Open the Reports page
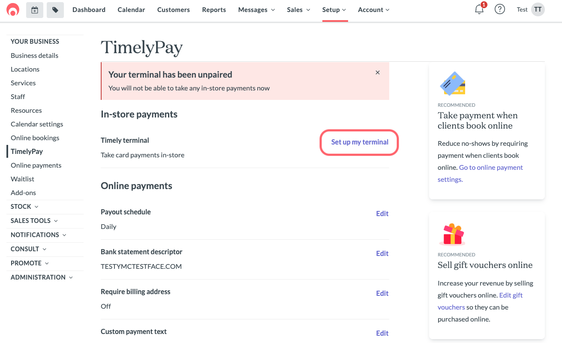The height and width of the screenshot is (343, 562). [214, 9]
